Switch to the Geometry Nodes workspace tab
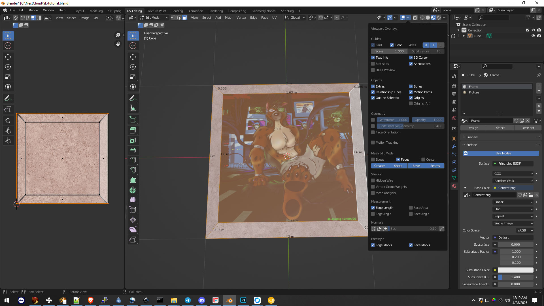The width and height of the screenshot is (544, 306). click(263, 11)
